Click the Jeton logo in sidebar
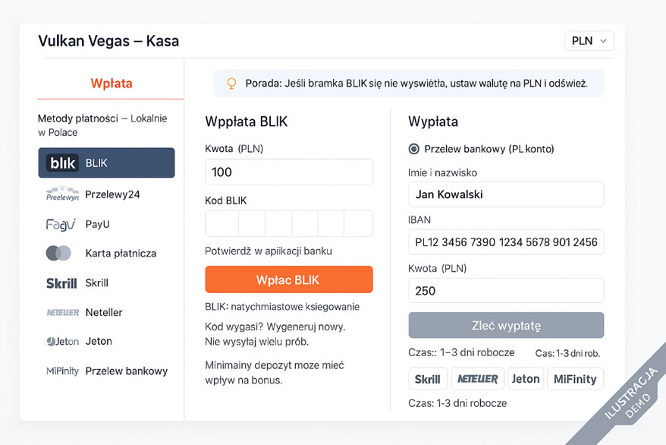Image resolution: width=666 pixels, height=445 pixels. pyautogui.click(x=63, y=341)
